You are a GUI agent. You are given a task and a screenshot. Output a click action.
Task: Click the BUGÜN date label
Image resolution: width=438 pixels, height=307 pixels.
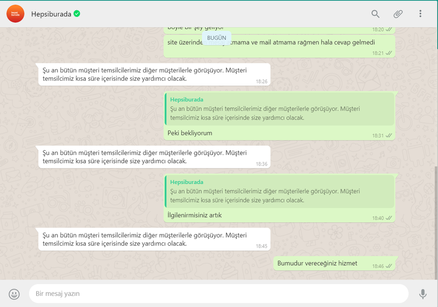217,38
